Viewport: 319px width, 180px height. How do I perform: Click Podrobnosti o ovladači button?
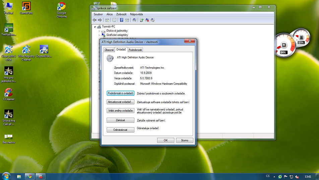point(120,93)
